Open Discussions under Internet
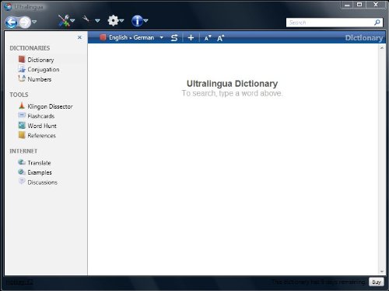Image resolution: width=389 pixels, height=291 pixels. 43,182
